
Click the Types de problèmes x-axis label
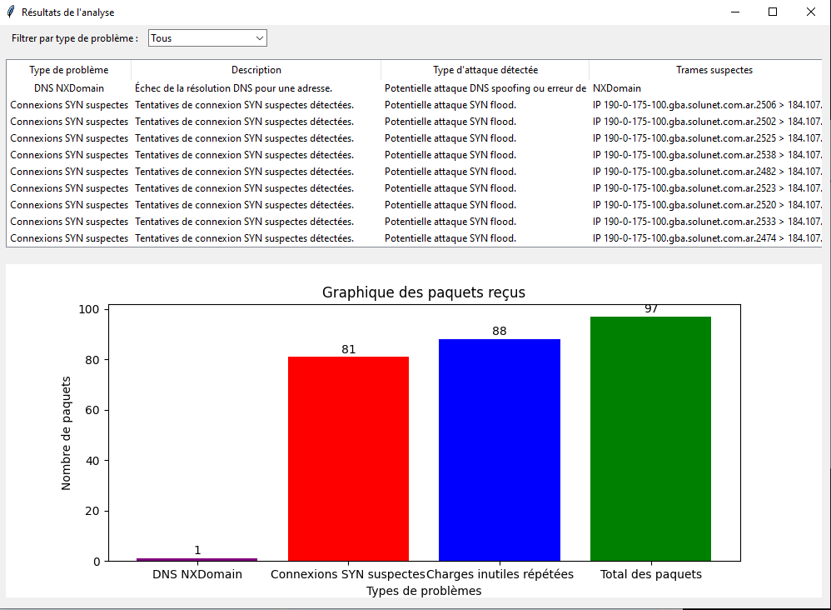point(424,591)
